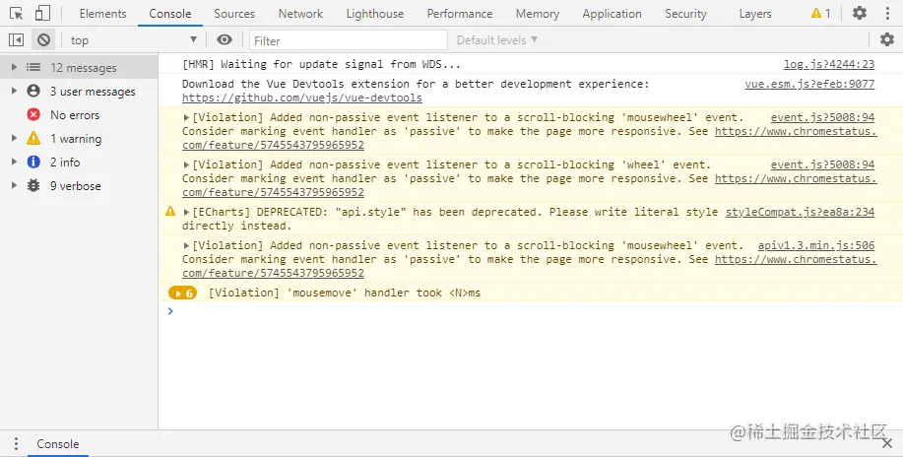This screenshot has height=457, width=903.
Task: Click the list icon next to 12 messages
Action: pos(33,67)
